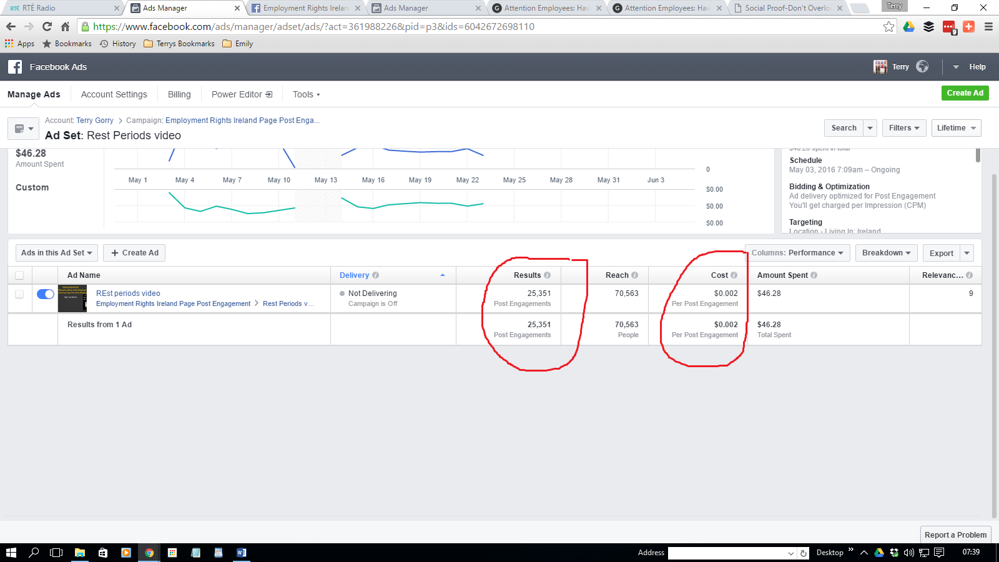Screen dimensions: 999x562
Task: Open File Explorer from taskbar
Action: coord(80,553)
